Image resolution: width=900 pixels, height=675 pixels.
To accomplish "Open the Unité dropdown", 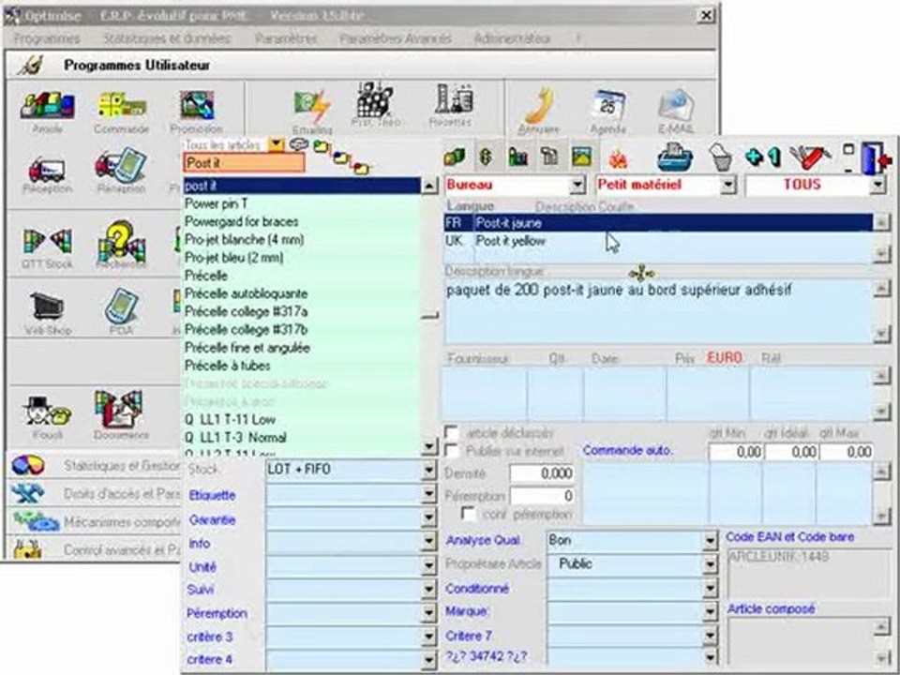I will pyautogui.click(x=428, y=567).
